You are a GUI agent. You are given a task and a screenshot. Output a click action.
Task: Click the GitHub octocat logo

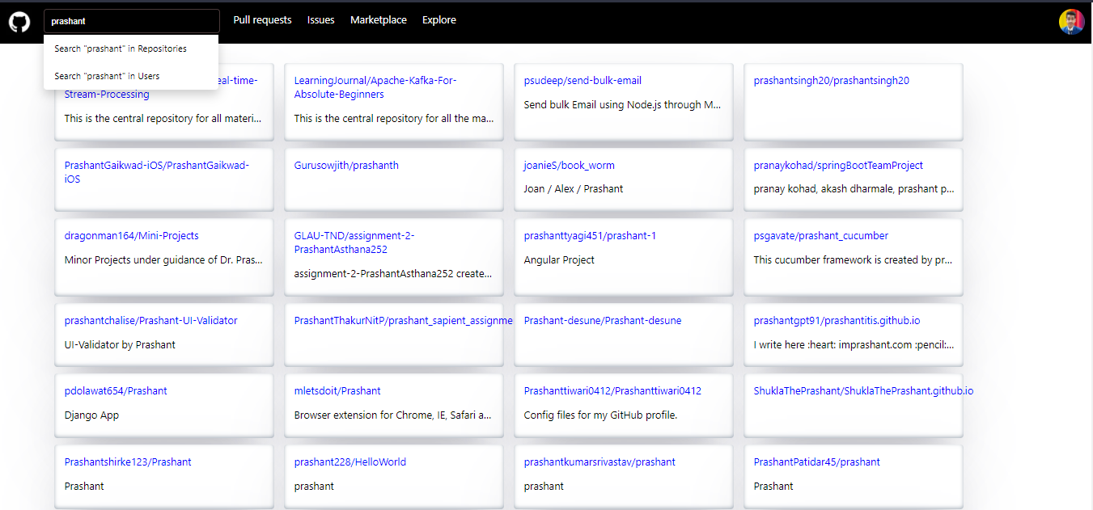coord(19,21)
